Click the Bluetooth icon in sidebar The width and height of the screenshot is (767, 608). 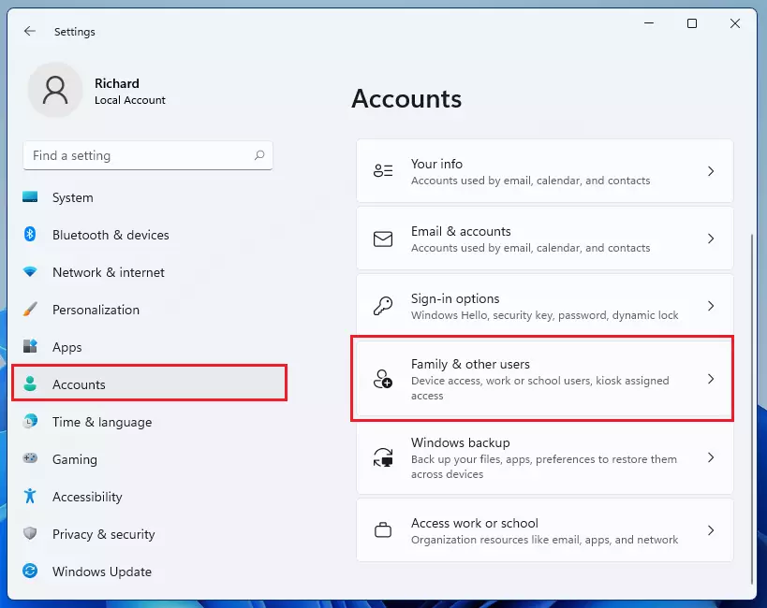coord(30,234)
